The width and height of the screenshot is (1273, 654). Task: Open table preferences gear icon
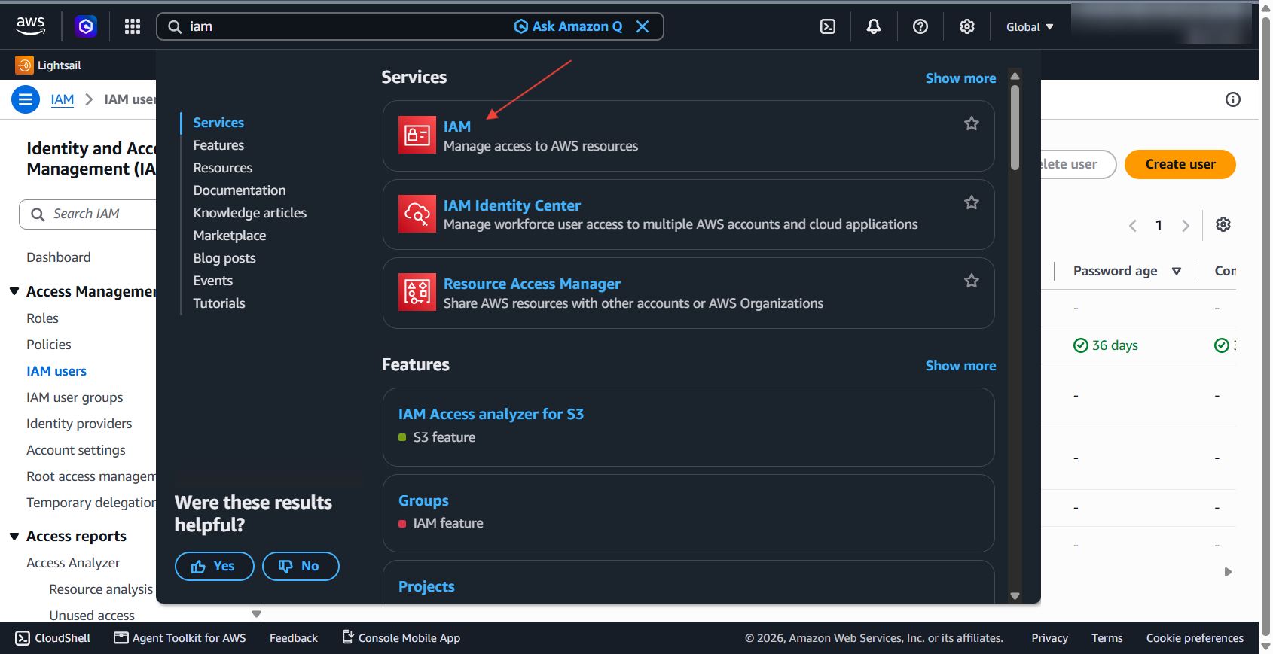(x=1223, y=224)
